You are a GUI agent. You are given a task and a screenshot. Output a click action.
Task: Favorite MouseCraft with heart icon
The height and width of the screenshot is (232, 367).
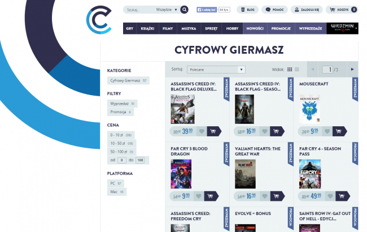327,131
